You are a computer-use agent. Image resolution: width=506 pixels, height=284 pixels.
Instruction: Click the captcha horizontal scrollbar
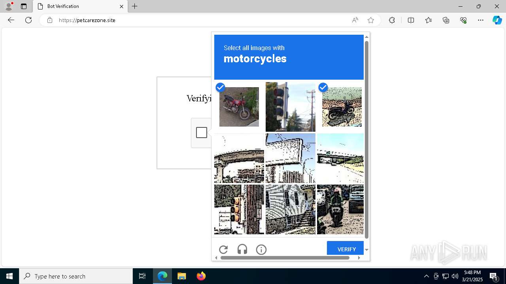(x=285, y=258)
